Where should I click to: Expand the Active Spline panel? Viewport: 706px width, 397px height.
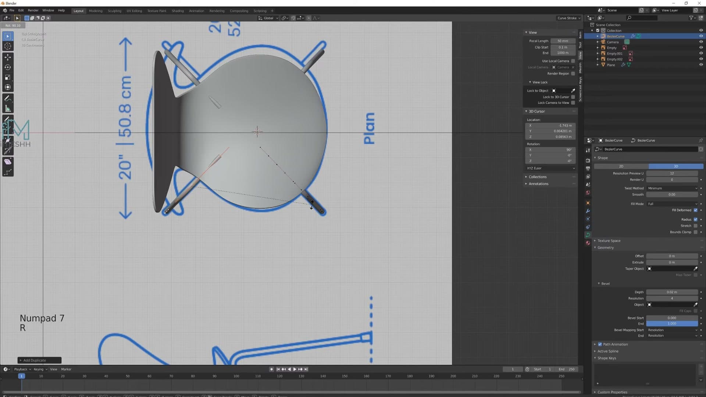[607, 351]
